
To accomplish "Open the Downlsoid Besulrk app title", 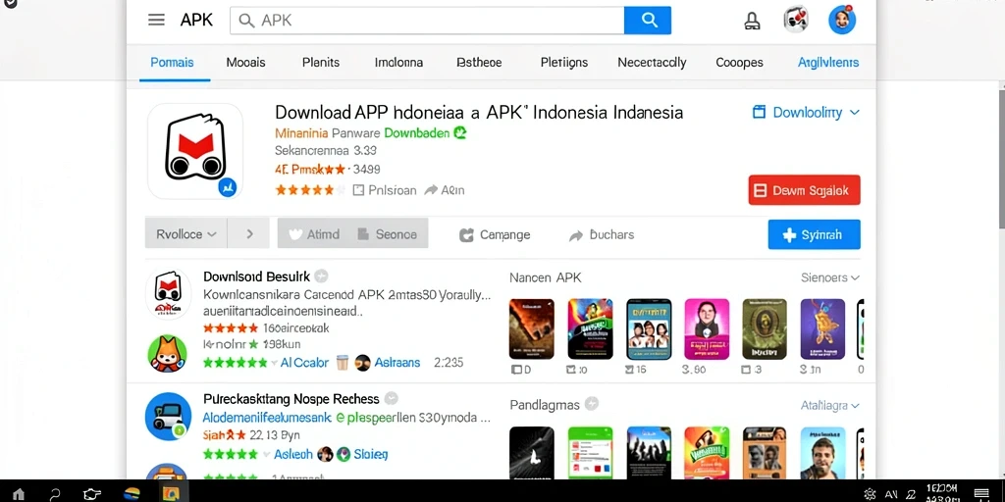I will pos(256,276).
